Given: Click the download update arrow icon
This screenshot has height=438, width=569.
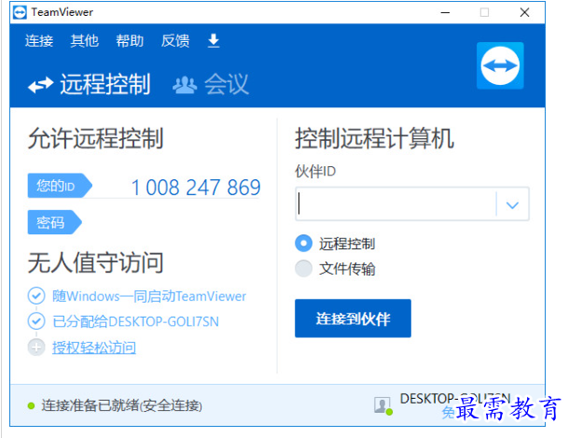Looking at the screenshot, I should (214, 41).
